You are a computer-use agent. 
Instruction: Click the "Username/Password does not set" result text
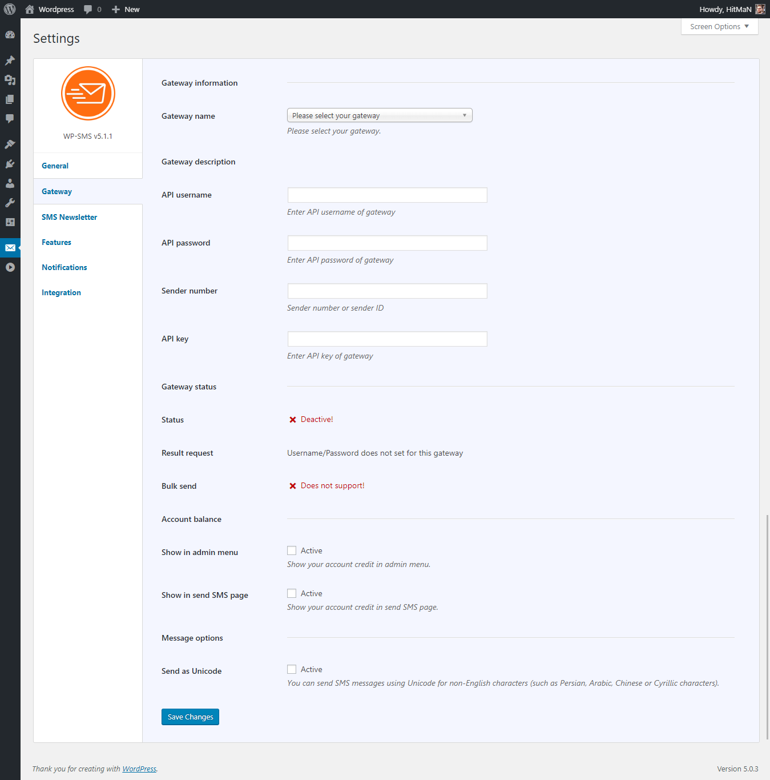coord(375,453)
